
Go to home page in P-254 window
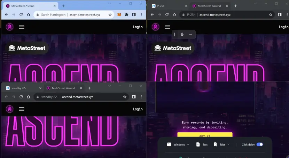174,15
